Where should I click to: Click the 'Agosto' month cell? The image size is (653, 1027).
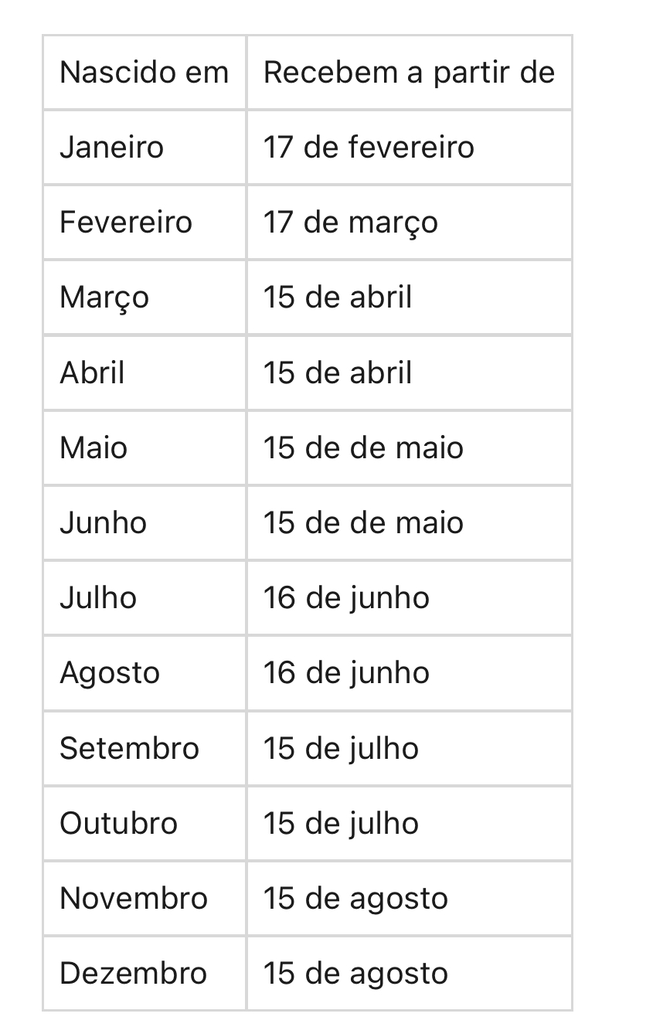coord(145,672)
